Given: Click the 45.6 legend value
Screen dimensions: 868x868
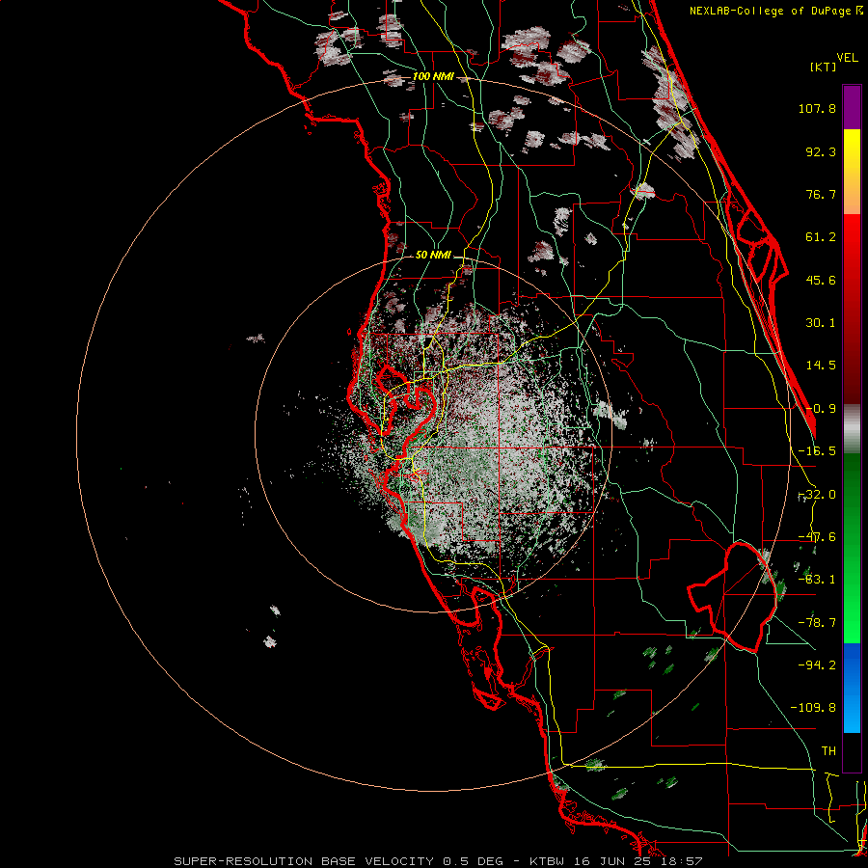Looking at the screenshot, I should click(x=821, y=280).
